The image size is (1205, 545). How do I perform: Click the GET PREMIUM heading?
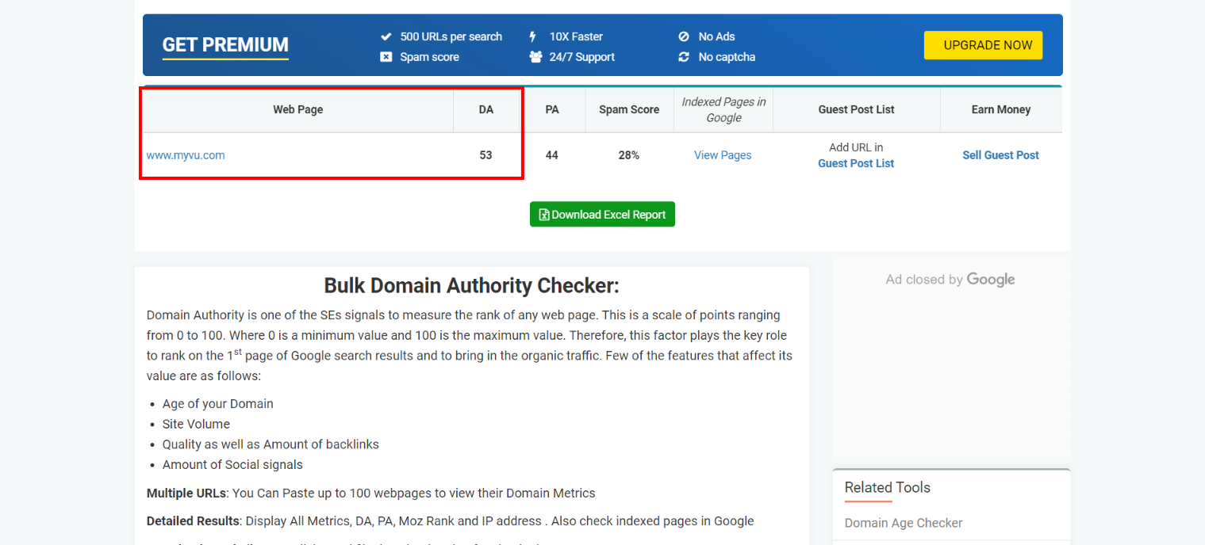225,45
